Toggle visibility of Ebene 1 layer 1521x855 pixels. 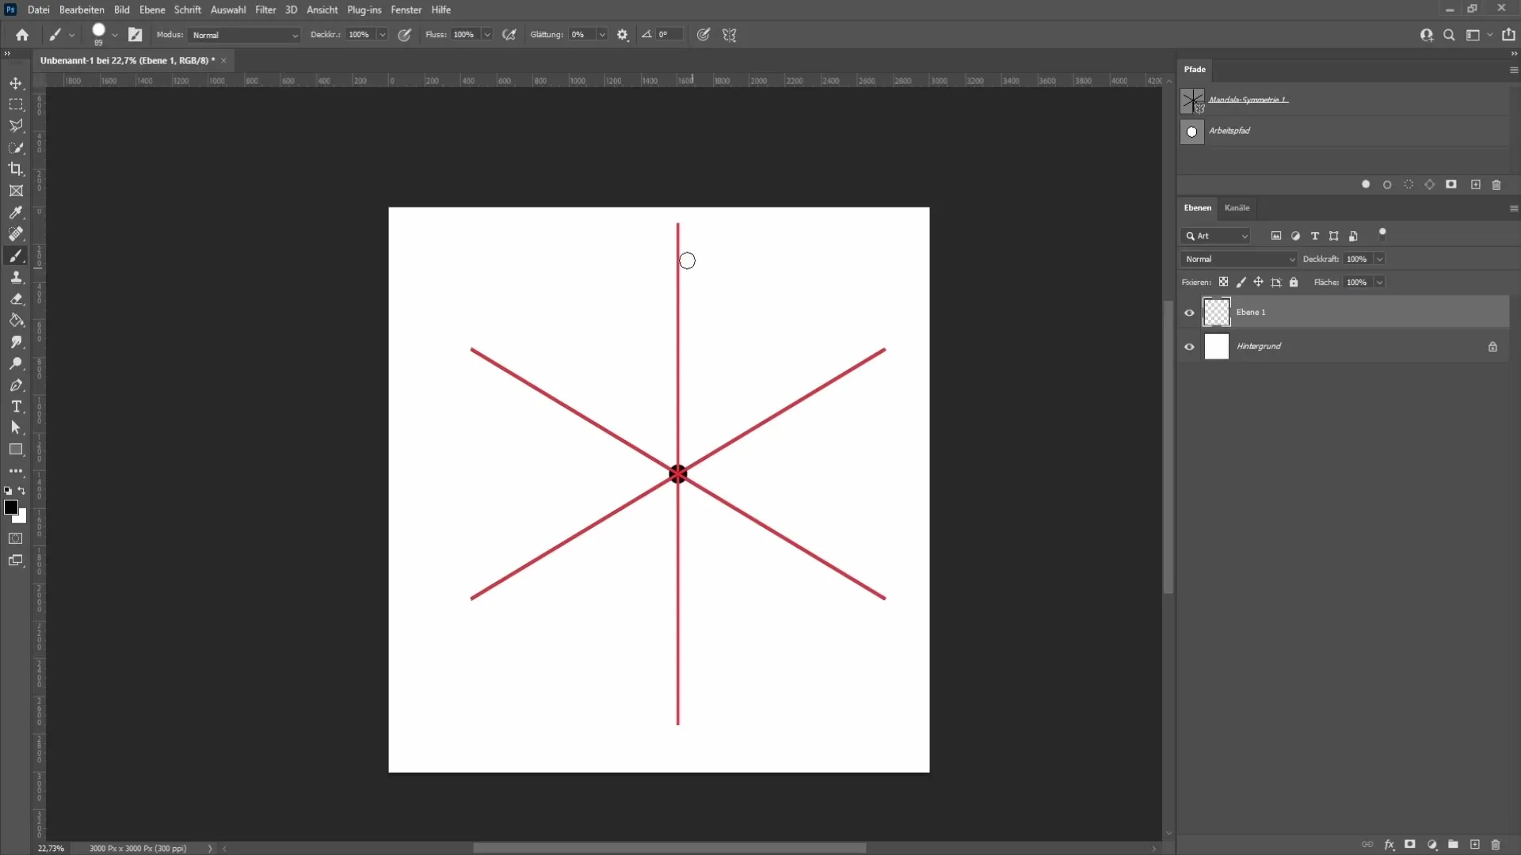pos(1189,312)
